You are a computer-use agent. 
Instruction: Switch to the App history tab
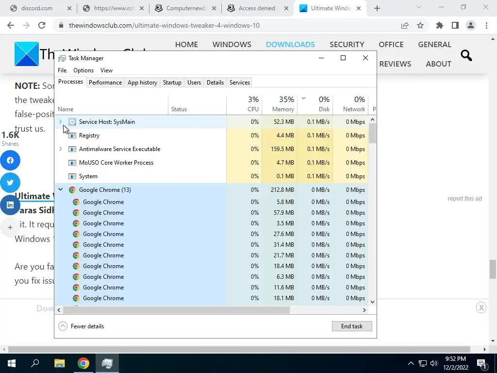click(142, 83)
